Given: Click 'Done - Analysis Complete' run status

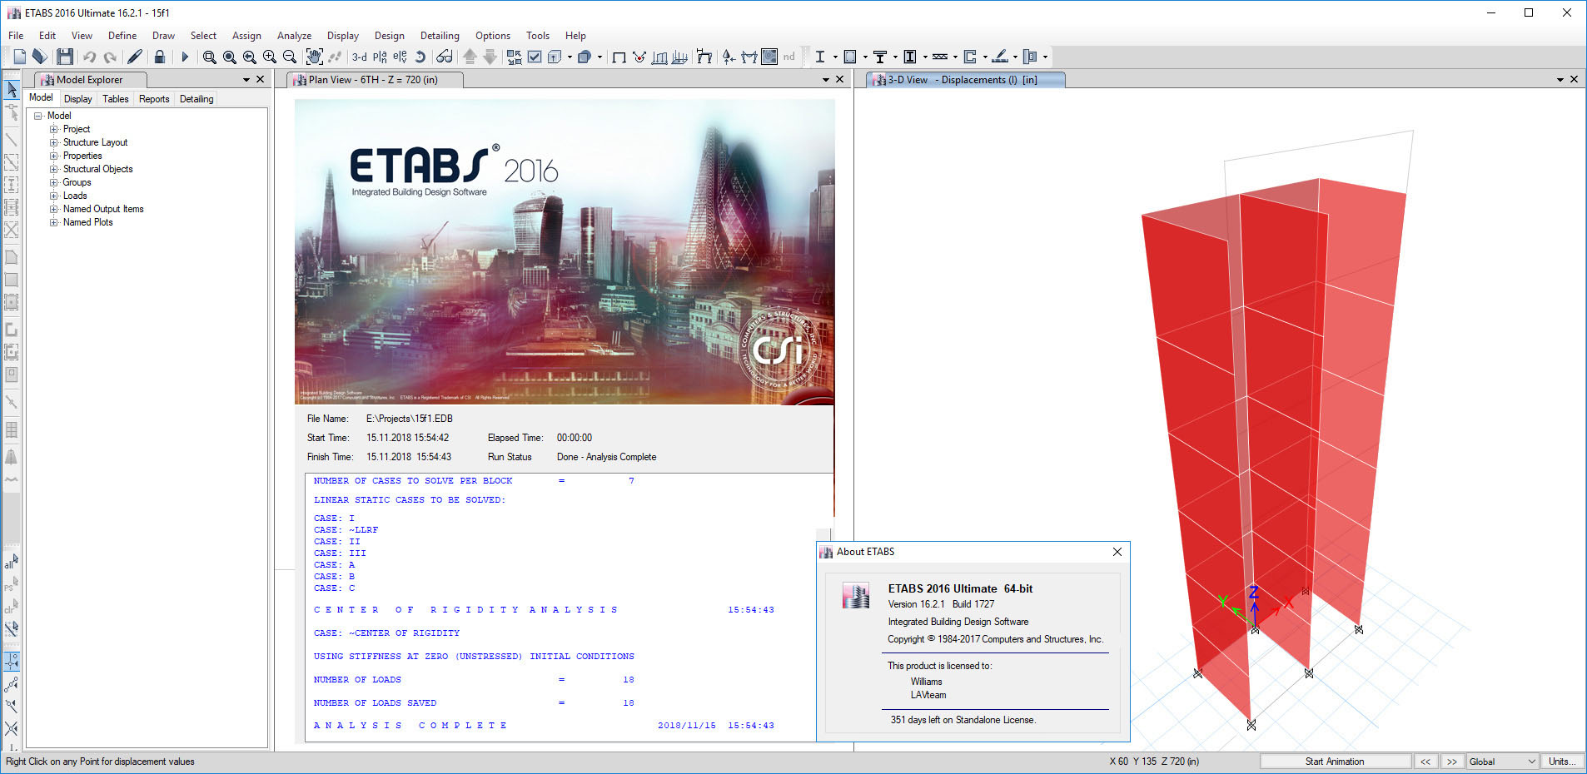Looking at the screenshot, I should 607,457.
